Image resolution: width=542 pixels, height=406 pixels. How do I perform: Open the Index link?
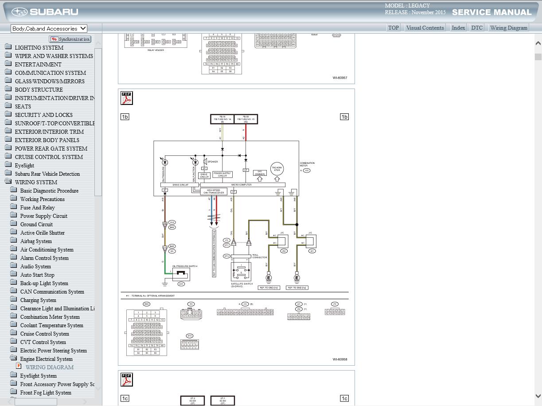pyautogui.click(x=458, y=27)
